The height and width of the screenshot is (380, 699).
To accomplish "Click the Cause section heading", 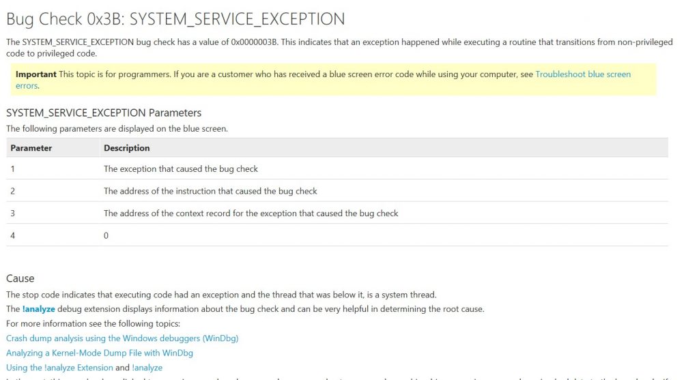I will click(x=20, y=278).
